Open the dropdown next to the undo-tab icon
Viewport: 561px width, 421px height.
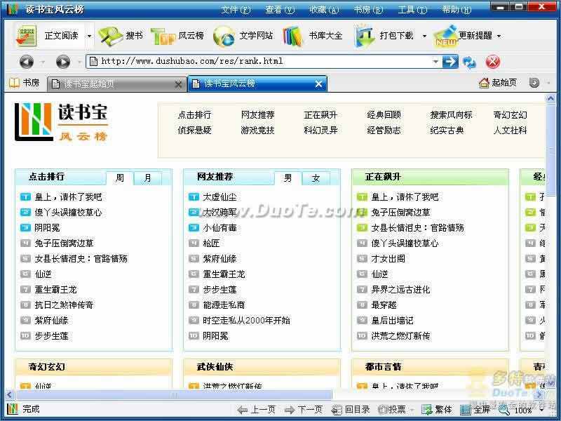548,83
